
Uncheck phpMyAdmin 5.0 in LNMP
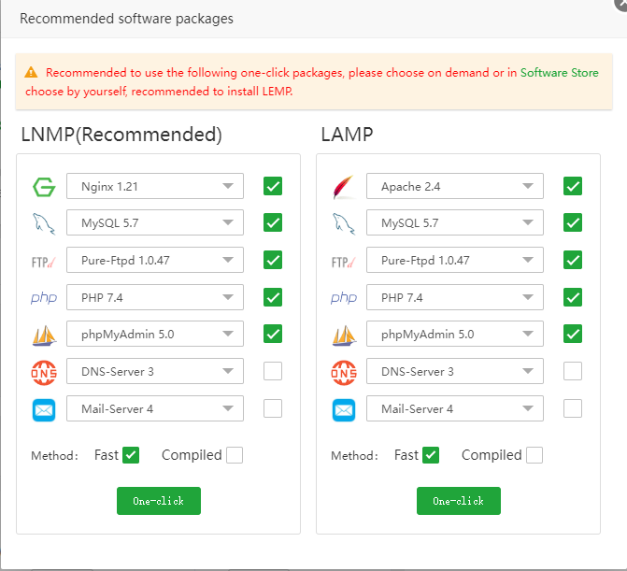tap(273, 334)
